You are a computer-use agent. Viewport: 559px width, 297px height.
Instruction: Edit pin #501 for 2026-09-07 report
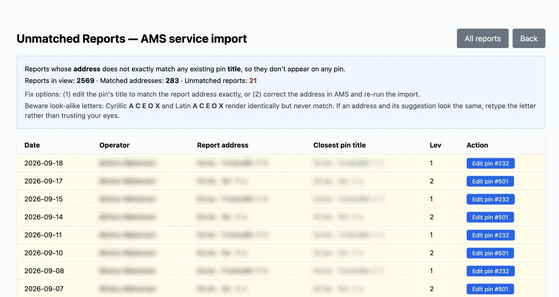click(490, 289)
